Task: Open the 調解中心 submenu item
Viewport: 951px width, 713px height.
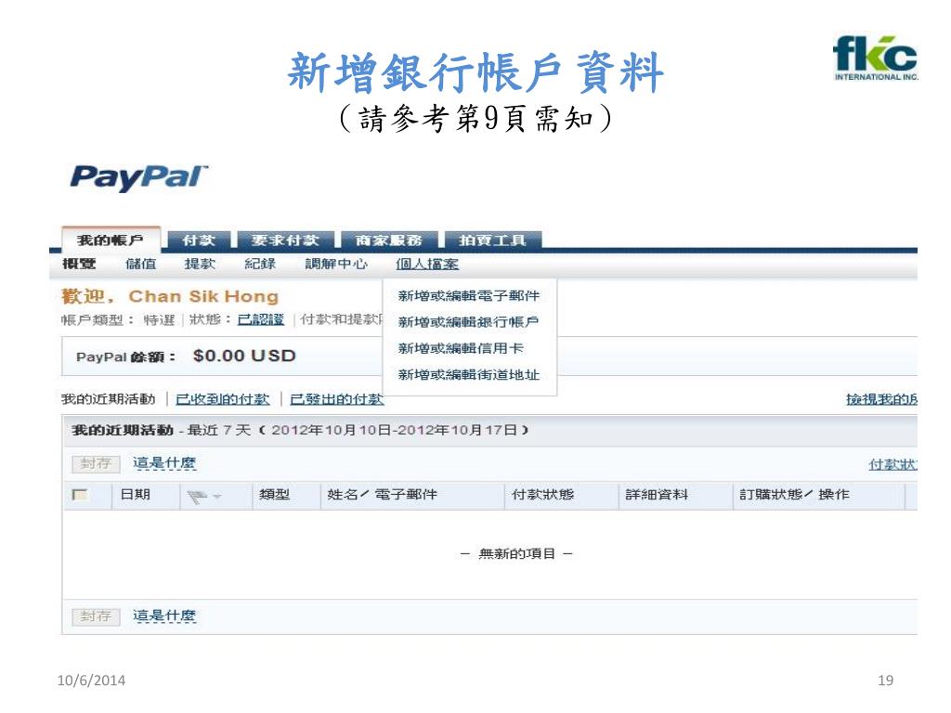Action: [x=336, y=264]
